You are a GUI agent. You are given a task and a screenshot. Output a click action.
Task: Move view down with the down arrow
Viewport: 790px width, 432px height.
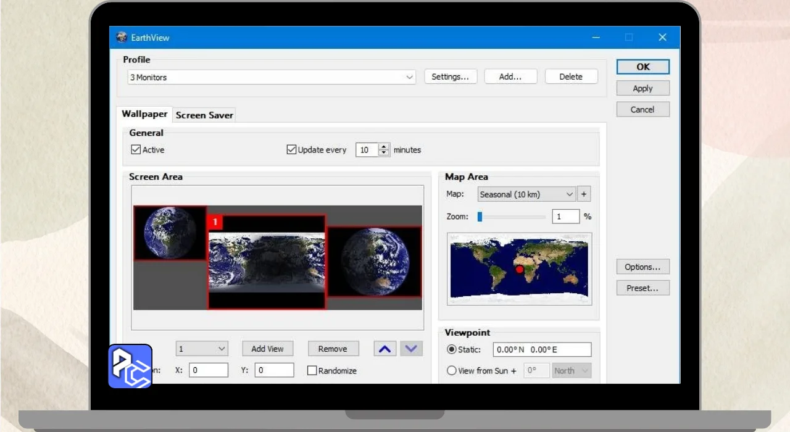(411, 349)
